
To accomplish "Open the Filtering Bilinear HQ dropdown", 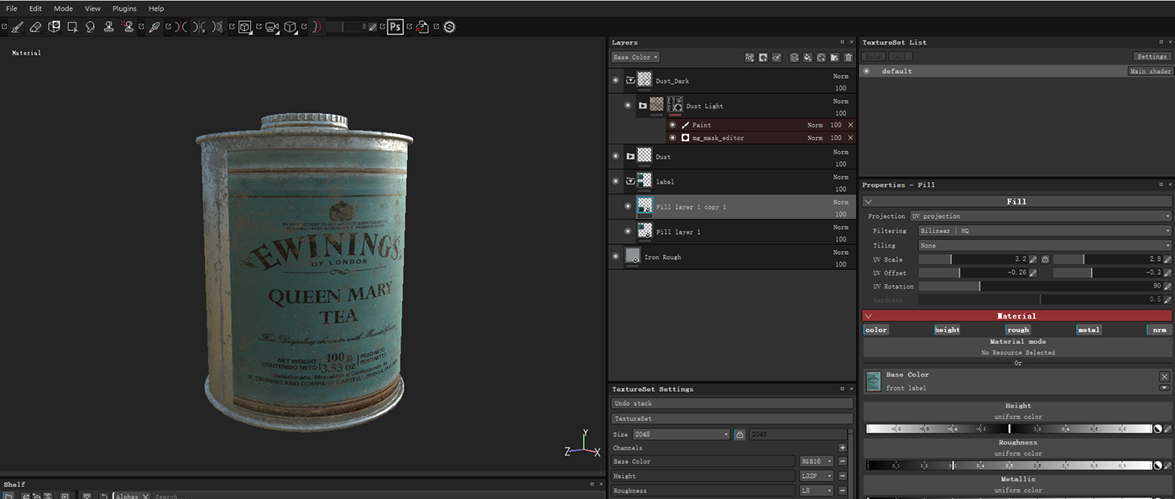I will tap(1045, 231).
